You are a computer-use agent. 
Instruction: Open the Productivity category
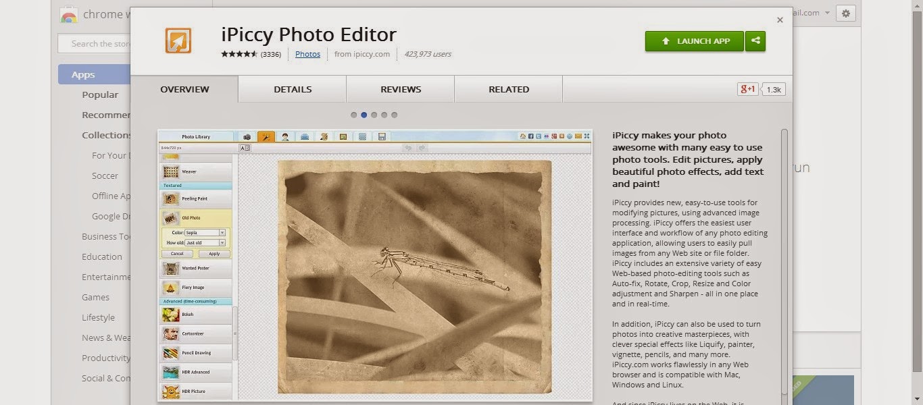tap(105, 358)
